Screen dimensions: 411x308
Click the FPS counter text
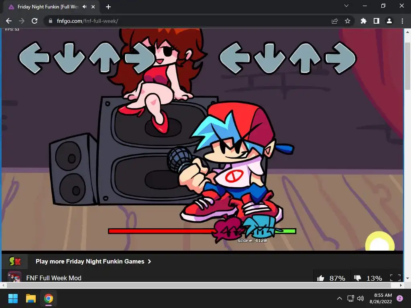(x=12, y=29)
